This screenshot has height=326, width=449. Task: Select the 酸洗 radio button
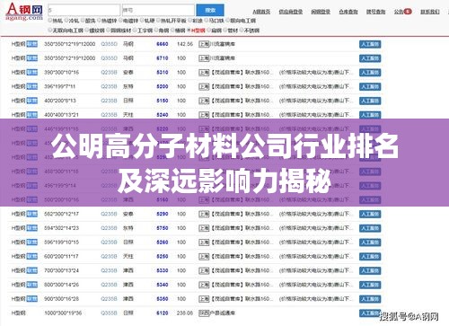[83, 21]
